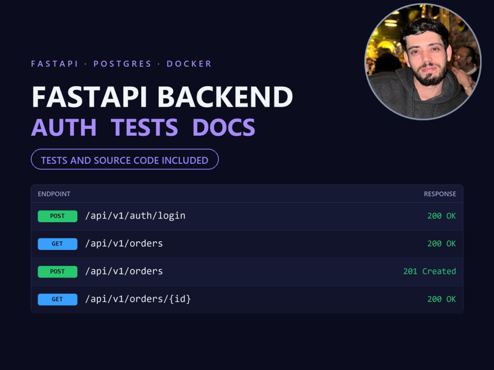Click the GET badge beside /api/v1/orders/{id}

[x=57, y=299]
